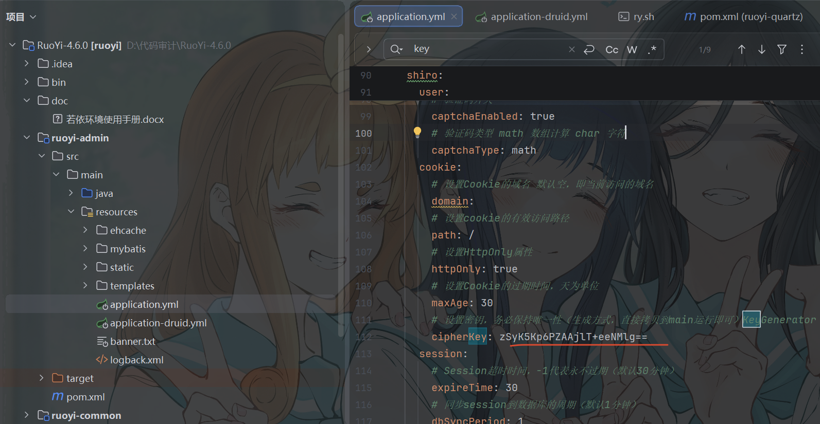Toggle Regex (.*) search option
820x424 pixels.
point(652,49)
